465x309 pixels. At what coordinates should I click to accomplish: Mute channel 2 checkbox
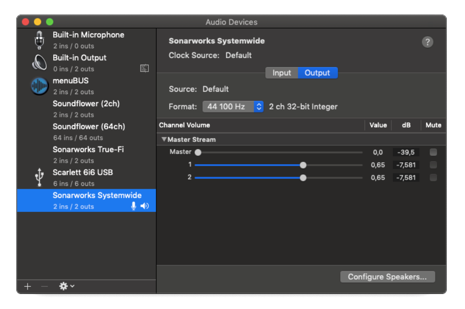433,178
